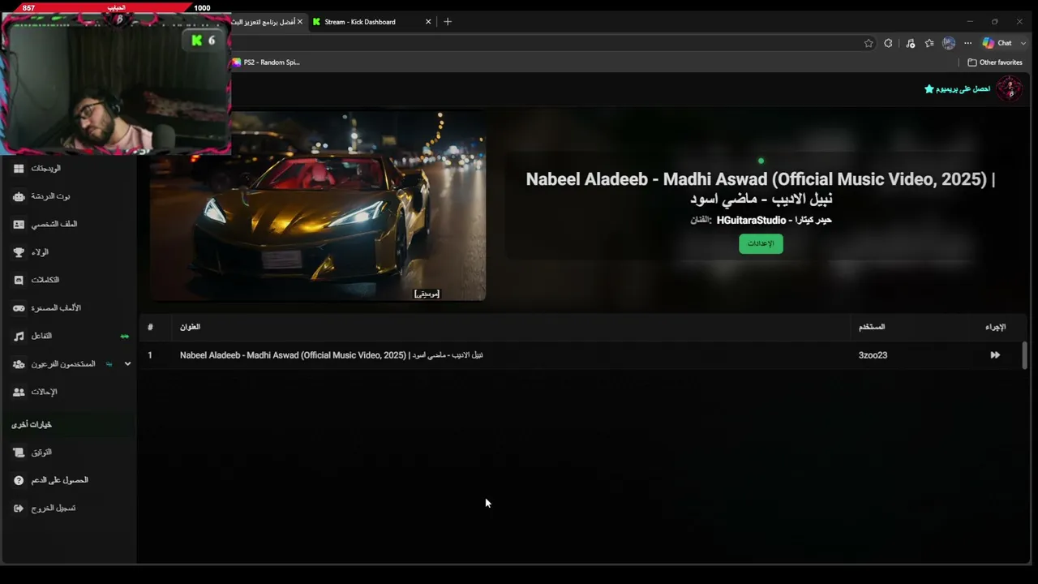Screen dimensions: 1038x584
Task: Go to بوت الدردشة in the sidebar
Action: (50, 196)
